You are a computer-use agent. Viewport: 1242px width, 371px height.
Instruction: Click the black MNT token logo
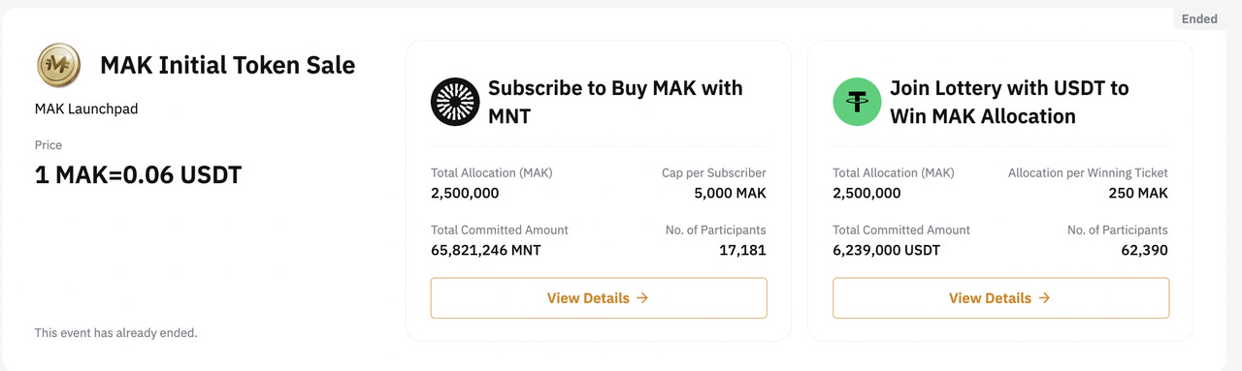point(455,102)
